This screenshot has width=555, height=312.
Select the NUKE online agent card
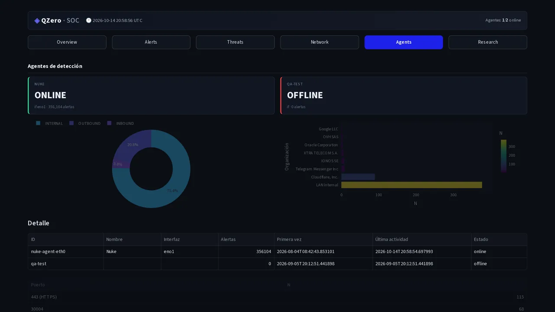151,95
